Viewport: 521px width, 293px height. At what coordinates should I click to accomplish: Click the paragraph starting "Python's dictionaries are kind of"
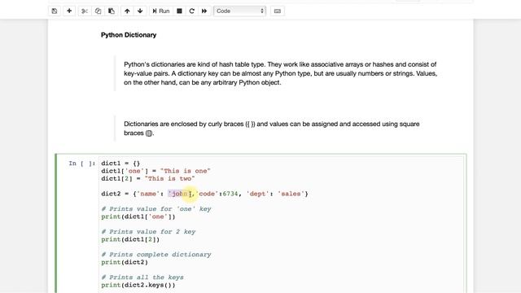[x=280, y=73]
